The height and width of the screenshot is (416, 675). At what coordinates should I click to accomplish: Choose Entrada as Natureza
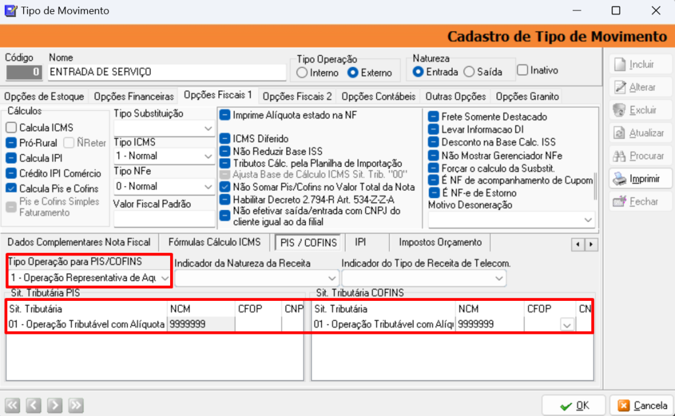pos(418,72)
